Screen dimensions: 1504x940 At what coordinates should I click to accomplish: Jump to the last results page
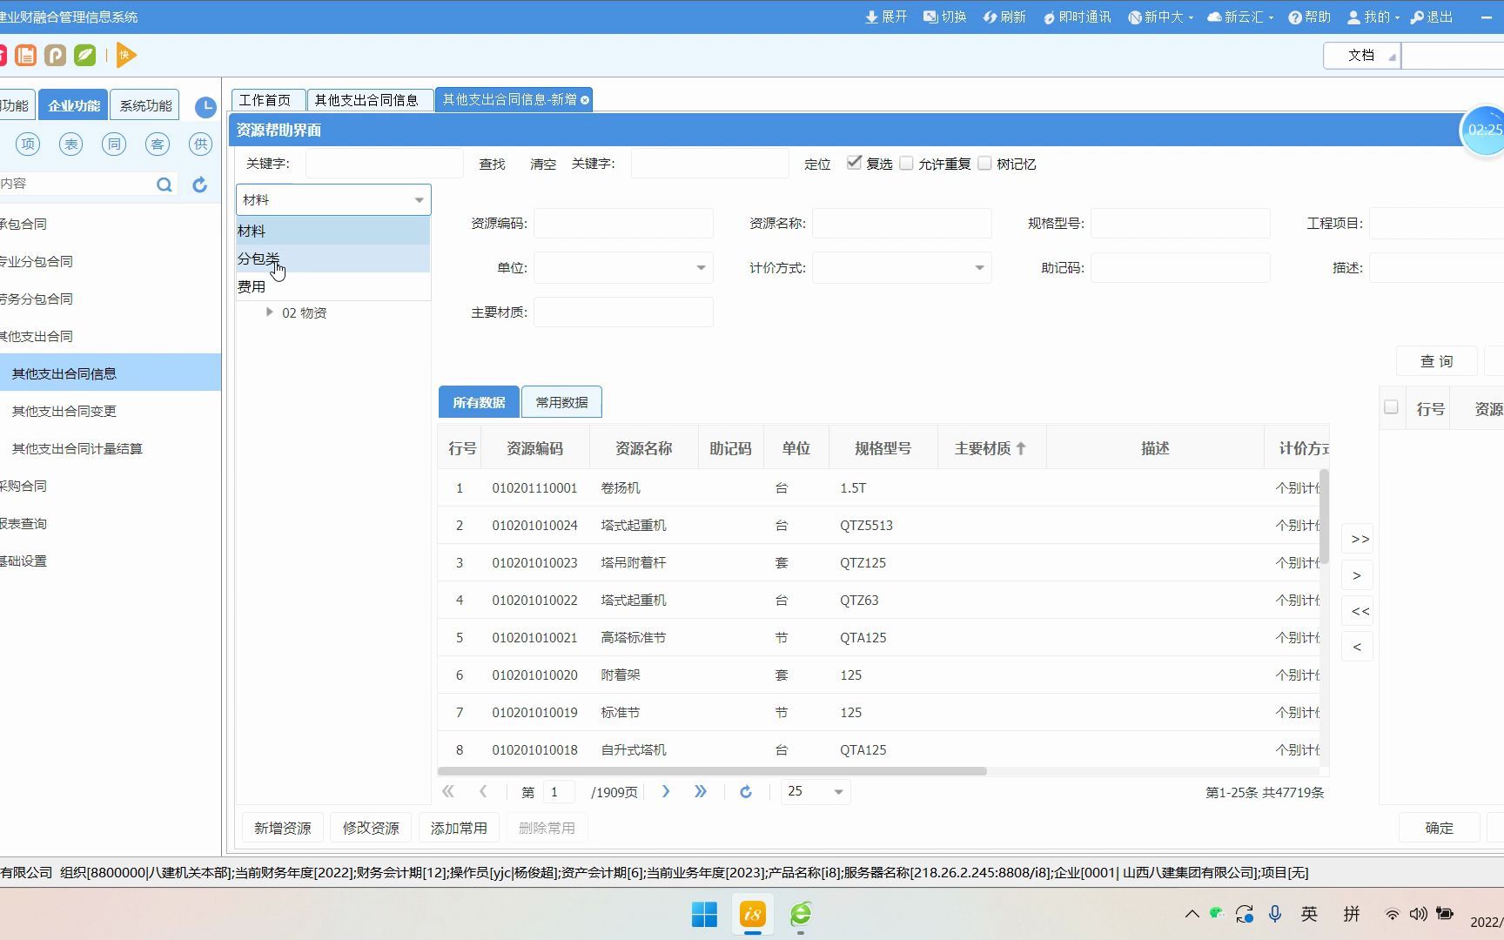[x=701, y=792]
